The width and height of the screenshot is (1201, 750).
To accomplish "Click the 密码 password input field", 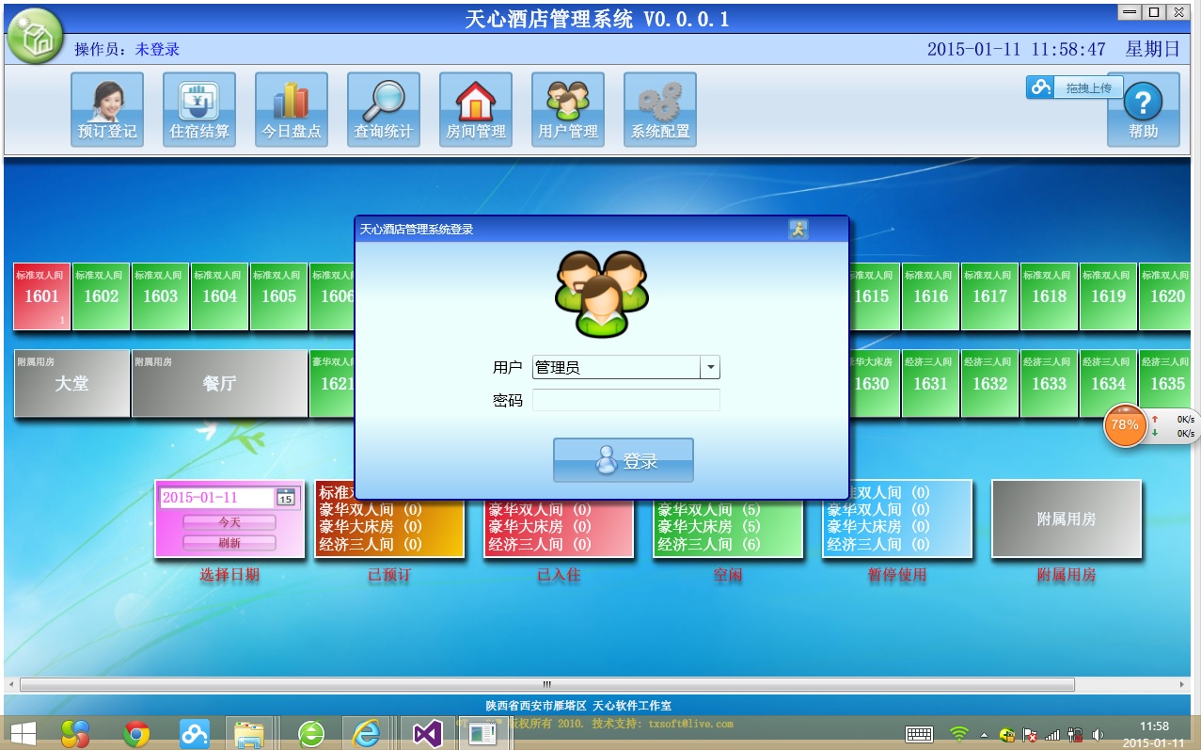I will (626, 401).
